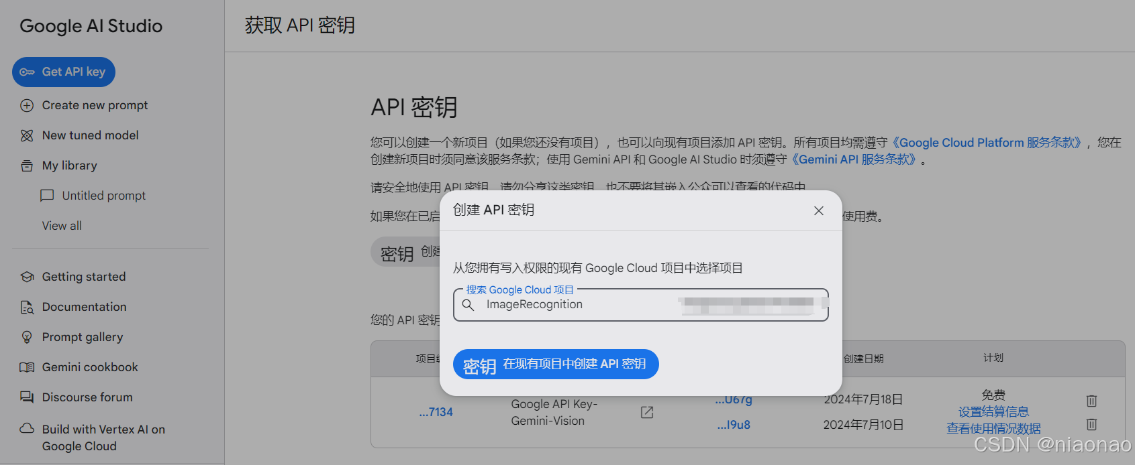Click View all in the library
1135x465 pixels.
tap(62, 226)
